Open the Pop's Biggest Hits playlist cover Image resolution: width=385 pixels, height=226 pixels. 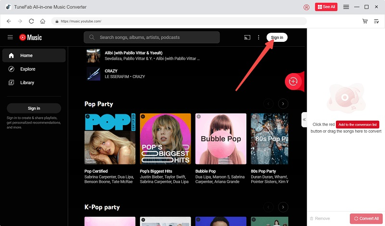click(x=165, y=138)
